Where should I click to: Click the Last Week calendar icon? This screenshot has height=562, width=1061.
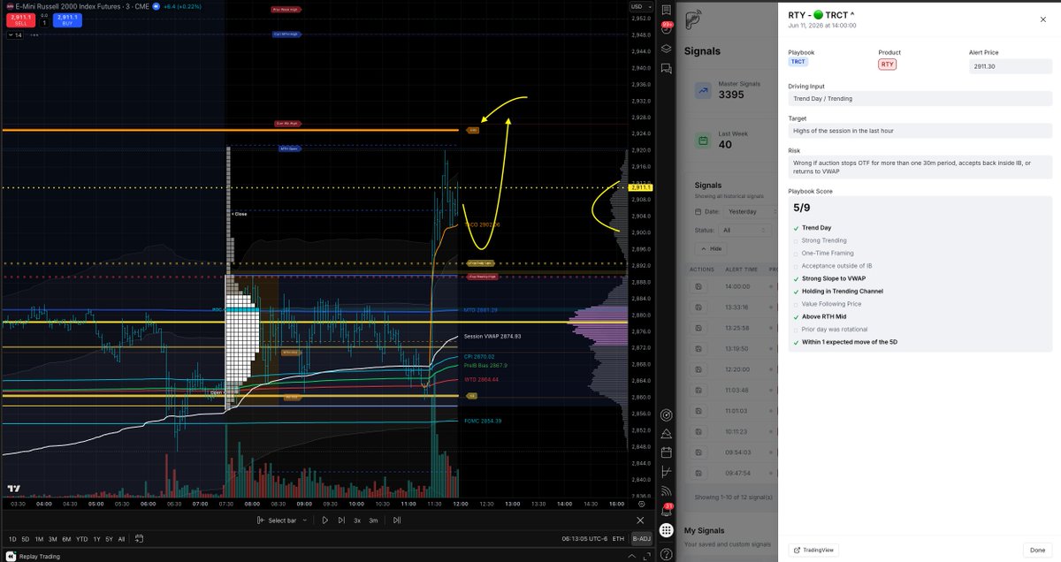click(x=702, y=140)
